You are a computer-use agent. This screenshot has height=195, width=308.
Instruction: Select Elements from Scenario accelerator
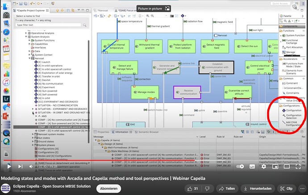(292, 72)
